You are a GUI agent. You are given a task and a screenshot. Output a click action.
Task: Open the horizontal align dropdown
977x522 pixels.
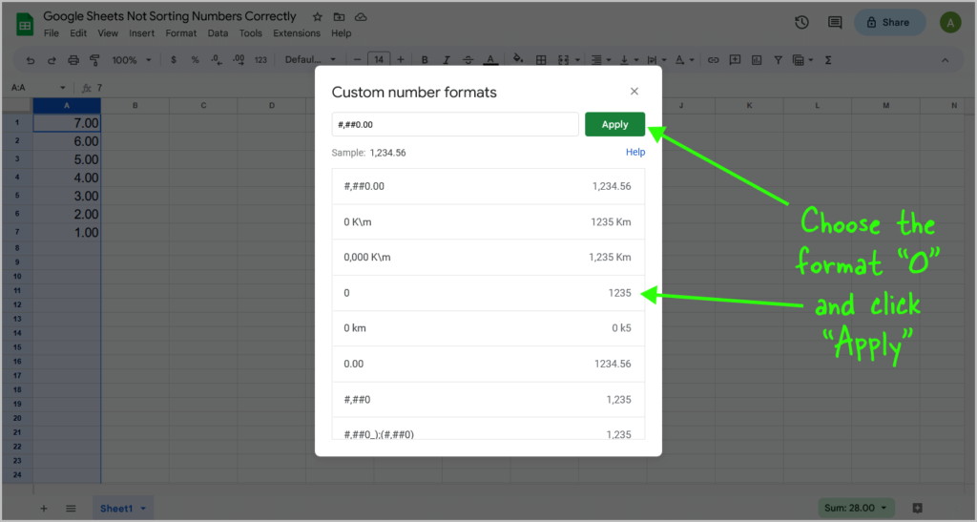601,60
